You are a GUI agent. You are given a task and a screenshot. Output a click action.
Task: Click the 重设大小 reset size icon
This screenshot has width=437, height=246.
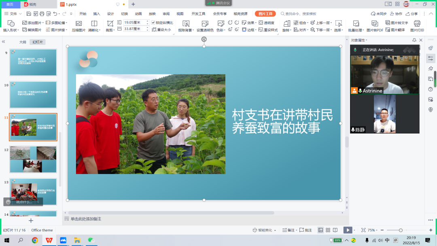154,30
